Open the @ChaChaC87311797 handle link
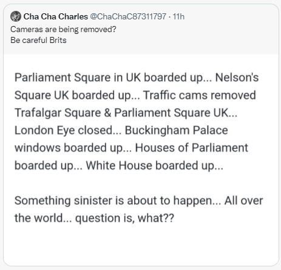This screenshot has width=281, height=270. click(x=128, y=16)
